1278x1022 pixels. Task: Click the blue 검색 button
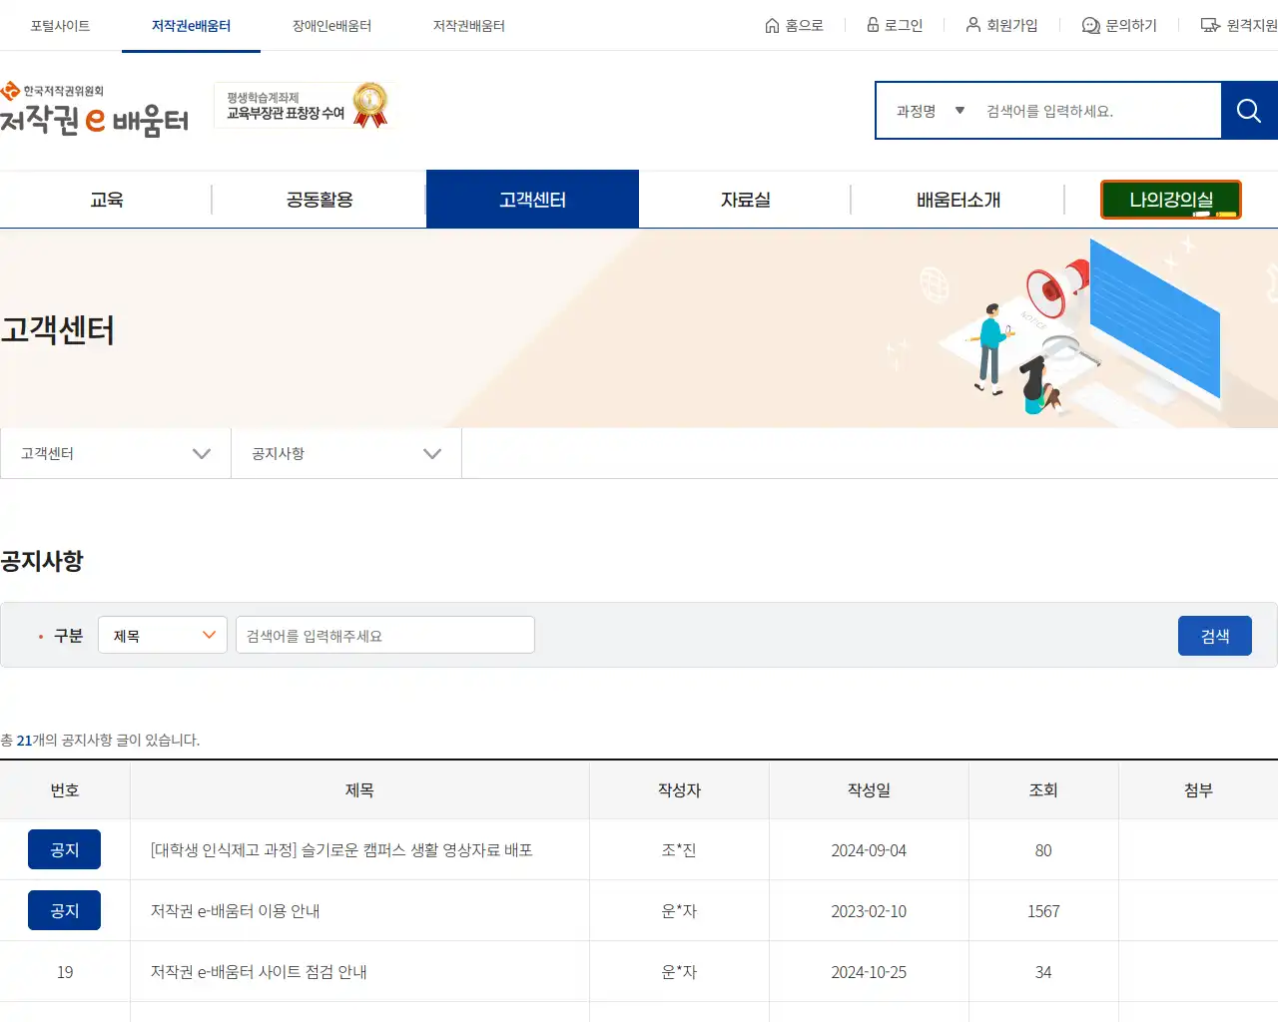[1215, 636]
